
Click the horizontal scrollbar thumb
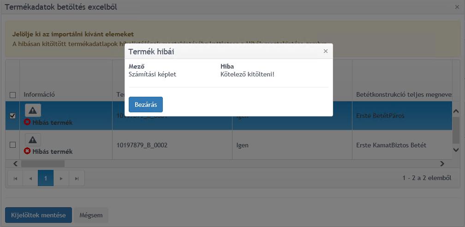pyautogui.click(x=43, y=163)
